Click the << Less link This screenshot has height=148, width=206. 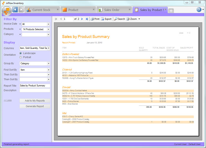[8, 100]
